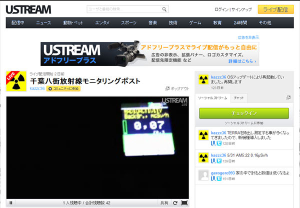
Task: Click the ライブ配信 yellow button
Action: click(x=275, y=9)
